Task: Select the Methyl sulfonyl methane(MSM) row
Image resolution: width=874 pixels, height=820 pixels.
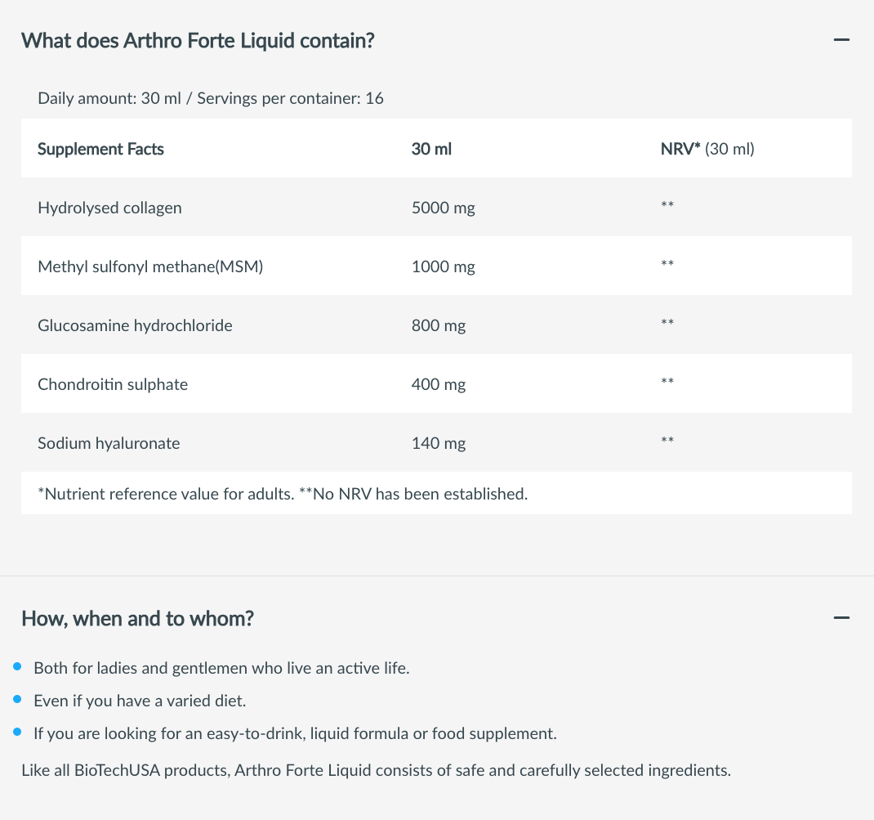Action: (x=436, y=266)
